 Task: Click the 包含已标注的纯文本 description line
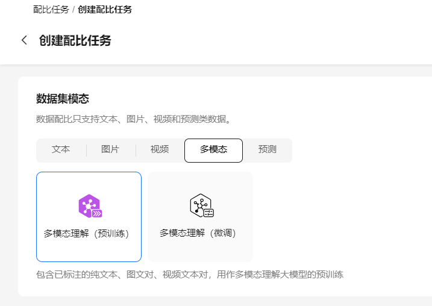tap(190, 275)
